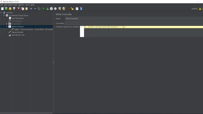
Task: Collapse the Test Plan tree node
Action: pyautogui.click(x=1, y=13)
